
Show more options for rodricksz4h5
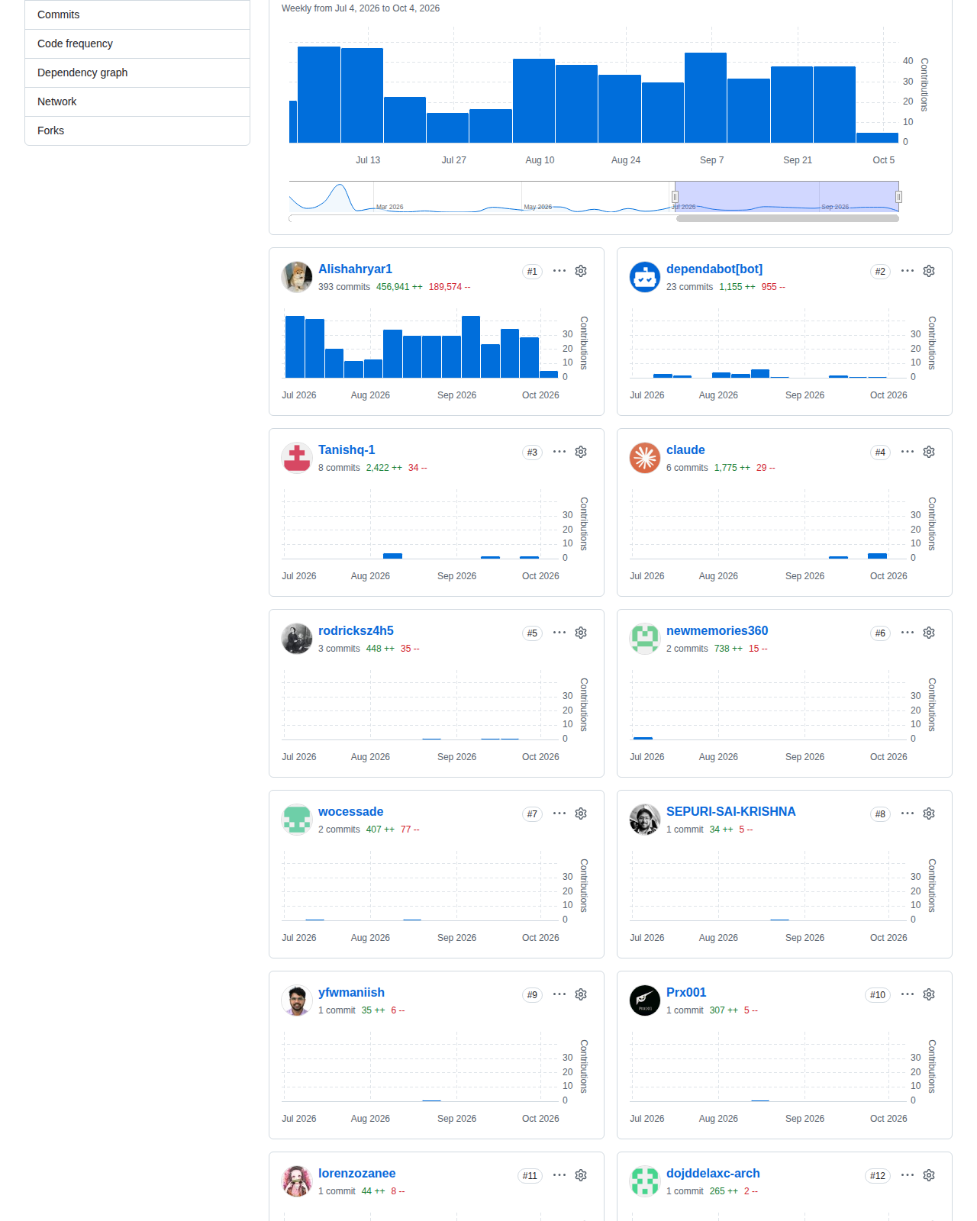point(559,633)
